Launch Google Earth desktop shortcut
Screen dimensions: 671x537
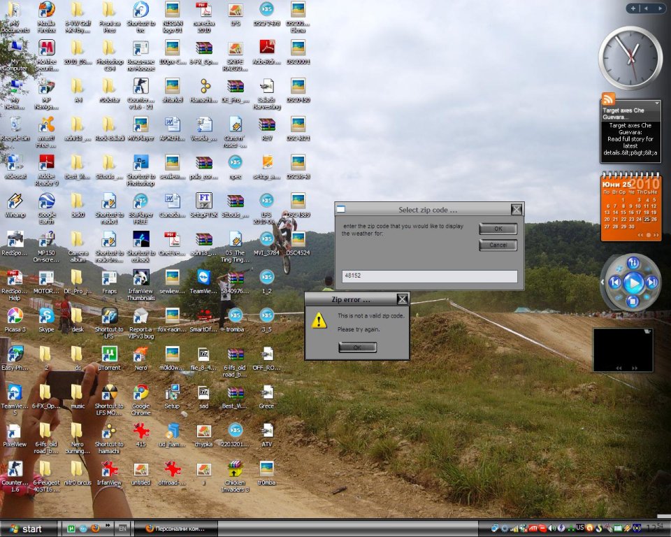pos(46,201)
